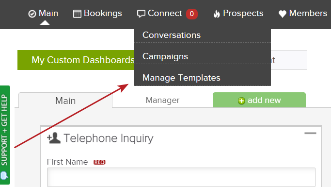The height and width of the screenshot is (187, 331).
Task: Collapse the Telephone Inquiry panel
Action: point(310,133)
